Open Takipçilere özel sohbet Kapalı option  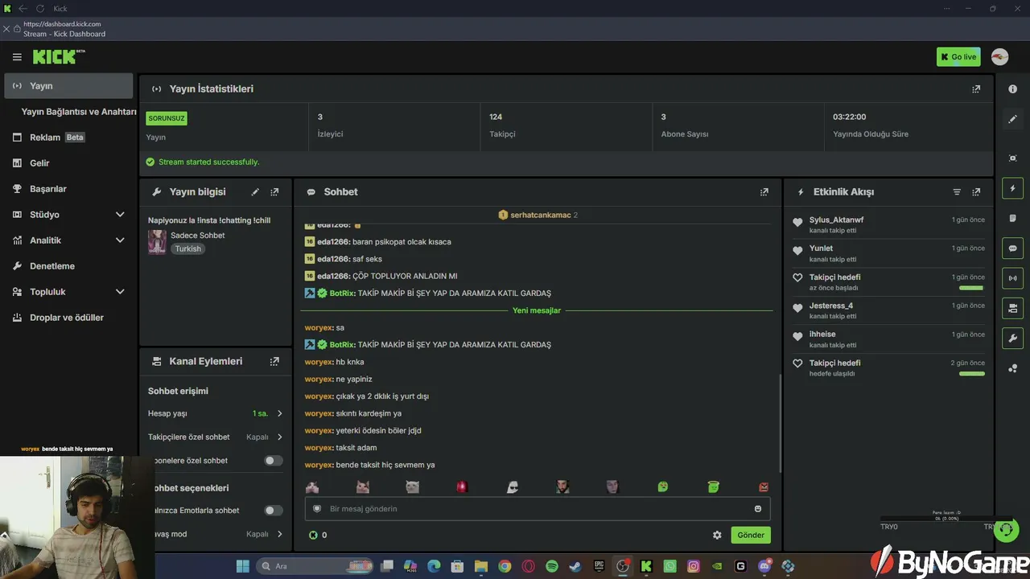(x=216, y=437)
